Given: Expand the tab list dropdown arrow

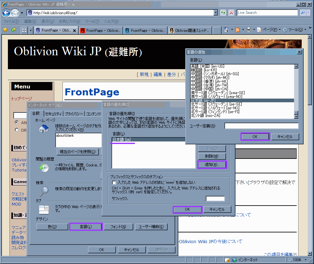Looking at the screenshot, I should pyautogui.click(x=31, y=30).
